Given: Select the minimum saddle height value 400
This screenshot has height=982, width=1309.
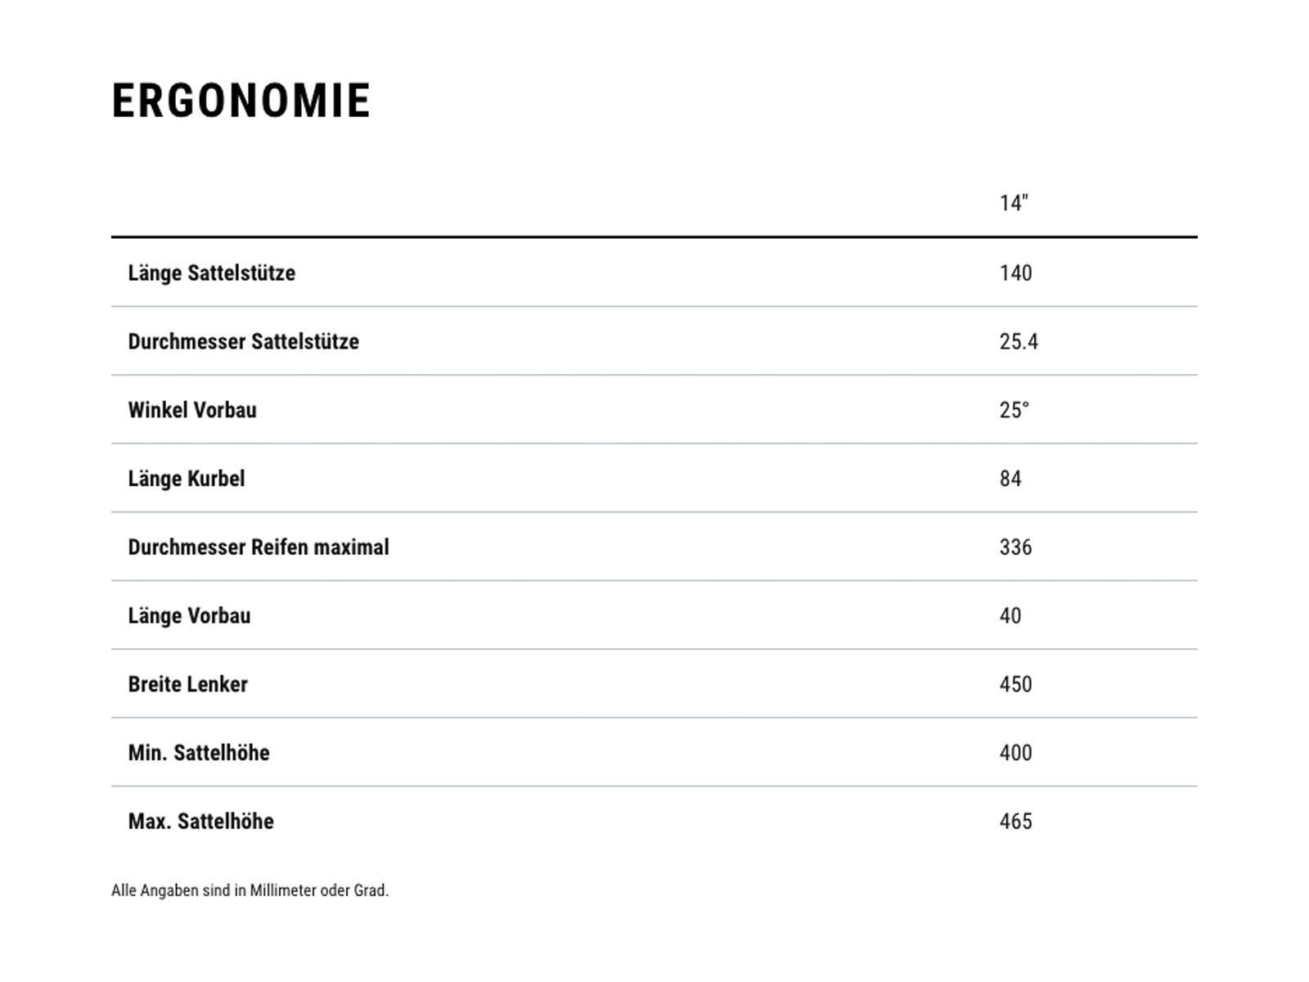Looking at the screenshot, I should tap(1015, 753).
